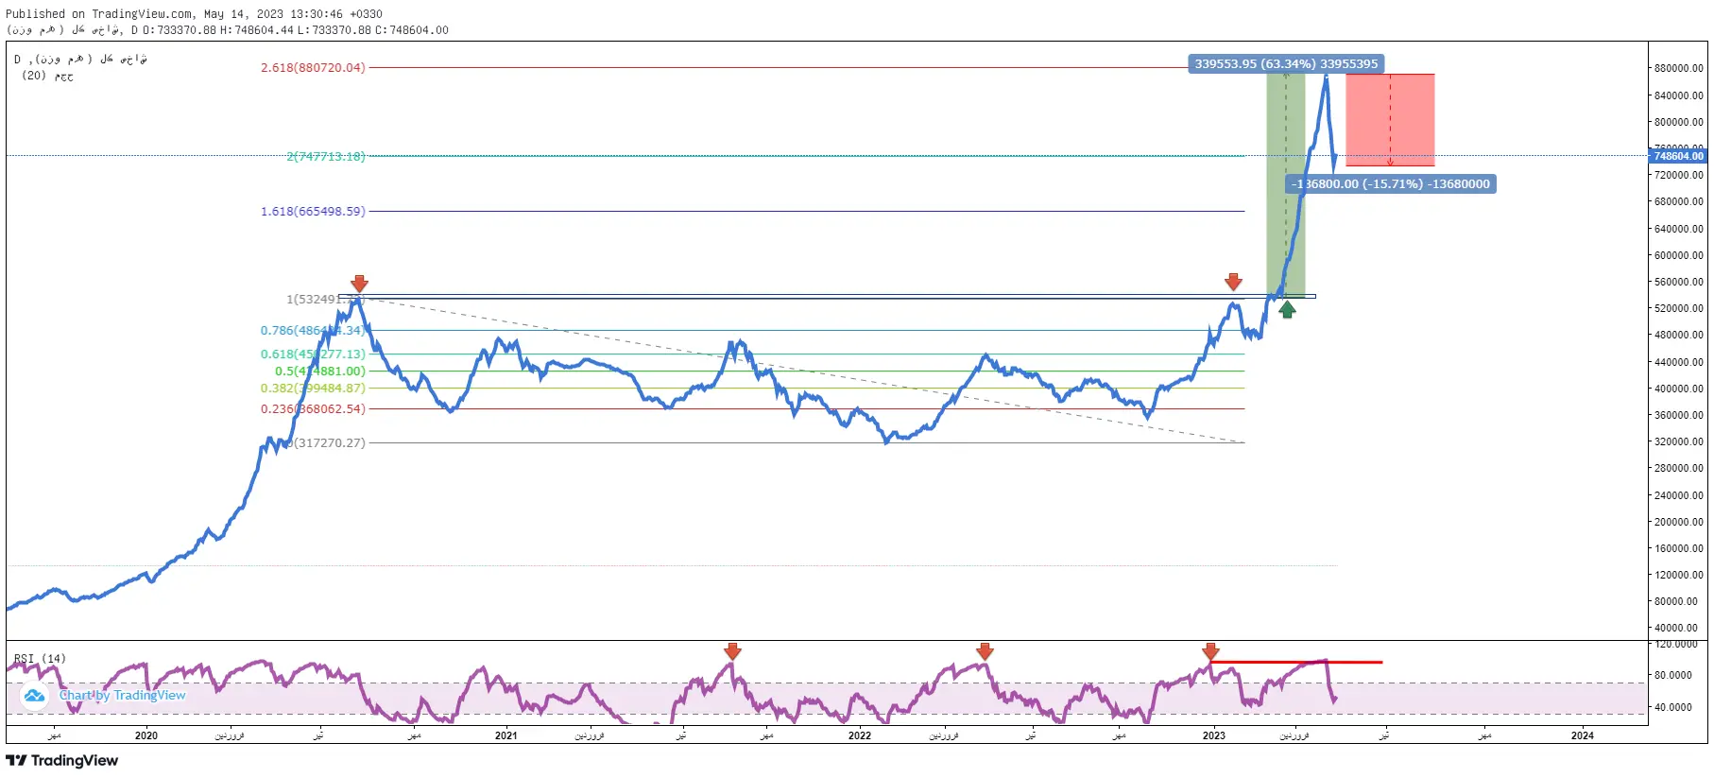Click the RSI red arrow just before 2023
1714x778 pixels.
[x=1210, y=651]
